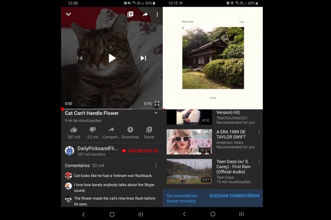Enter fullscreen mode
The image size is (331, 220).
tap(157, 104)
